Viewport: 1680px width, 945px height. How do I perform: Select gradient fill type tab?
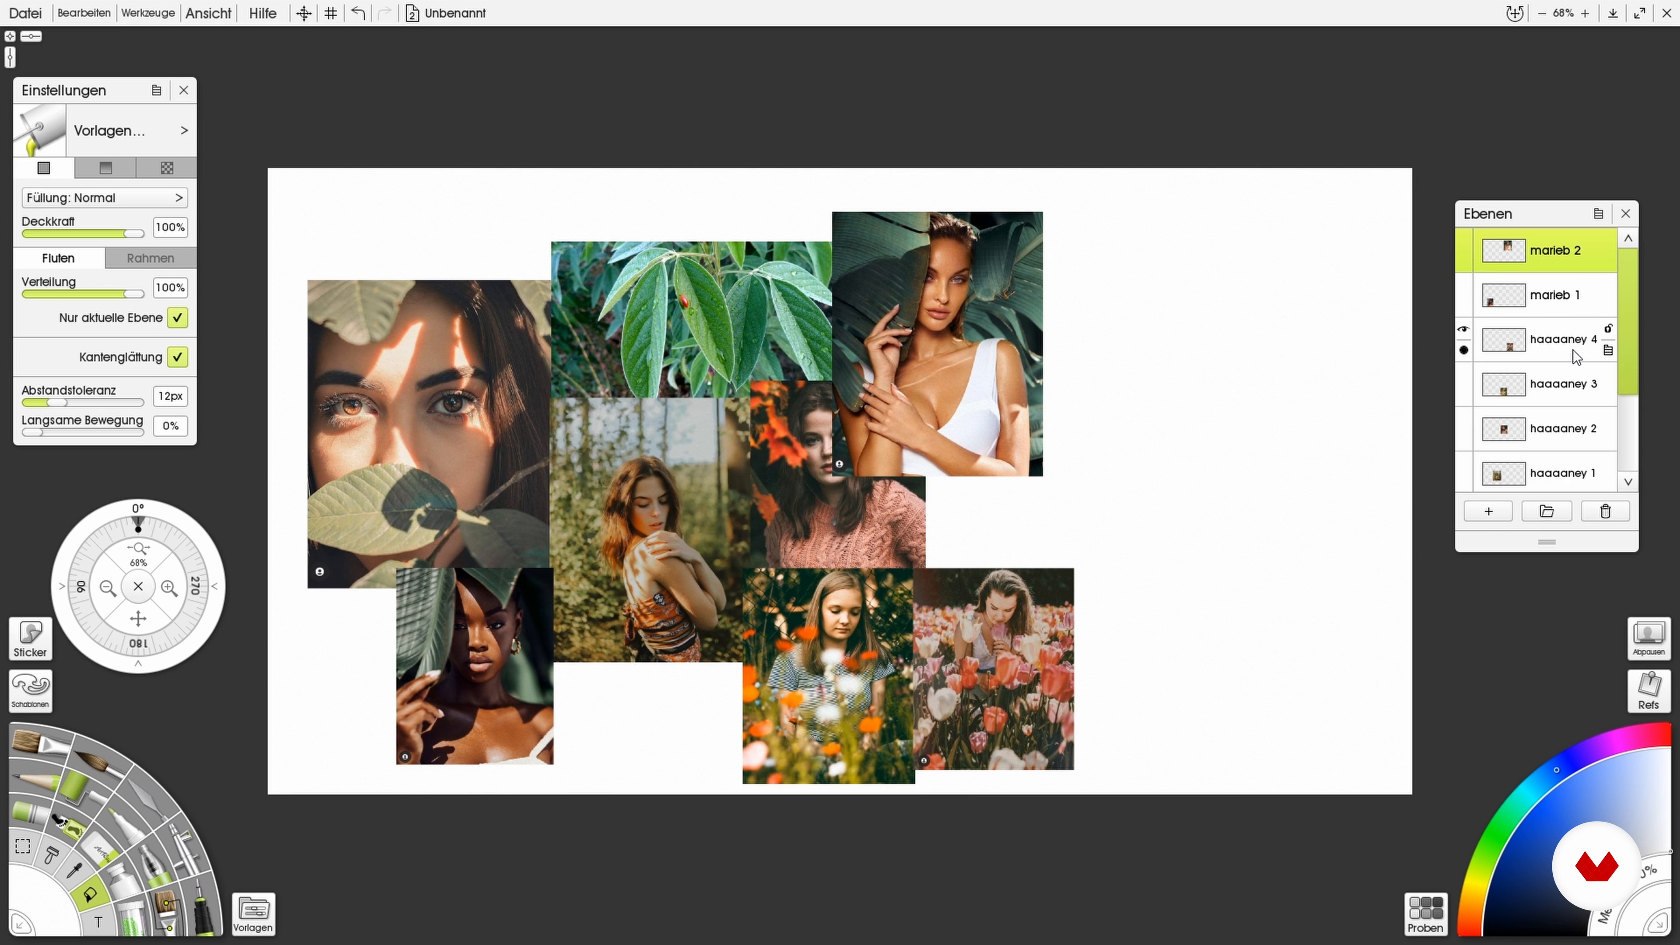point(105,168)
